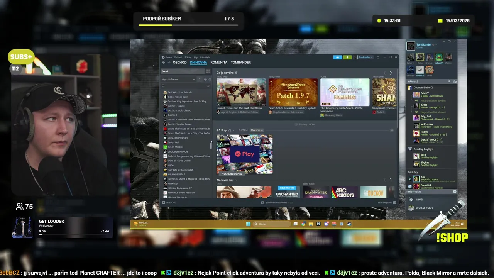Viewport: 494px width, 278px height.
Task: Click add friend icon in Přátelé header
Action: 455,81
